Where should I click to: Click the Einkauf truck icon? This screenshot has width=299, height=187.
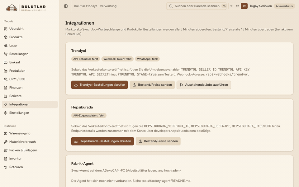click(x=6, y=62)
